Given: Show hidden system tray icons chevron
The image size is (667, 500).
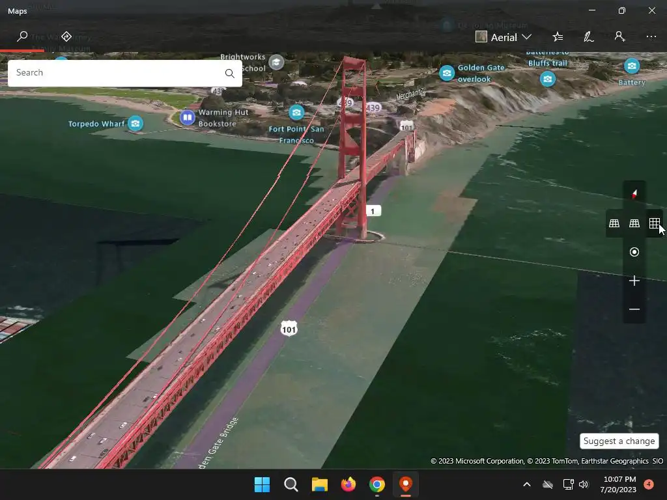Looking at the screenshot, I should 526,484.
